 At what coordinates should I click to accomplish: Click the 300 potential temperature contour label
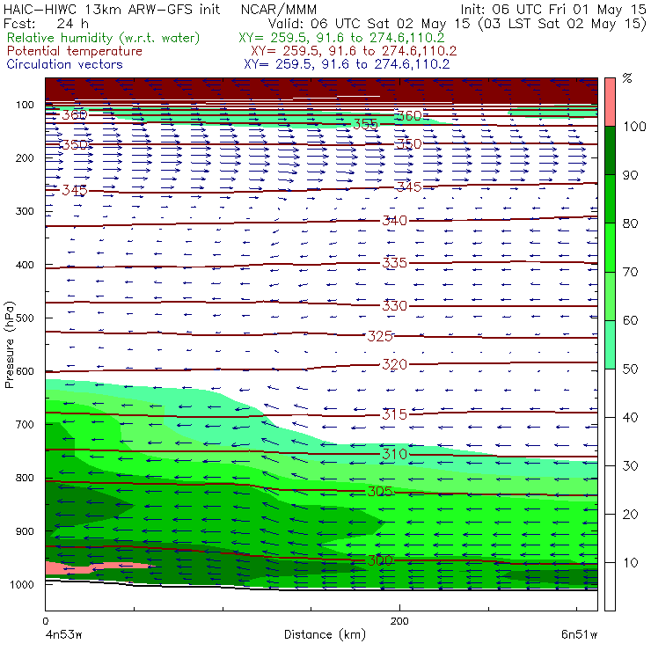click(x=380, y=560)
